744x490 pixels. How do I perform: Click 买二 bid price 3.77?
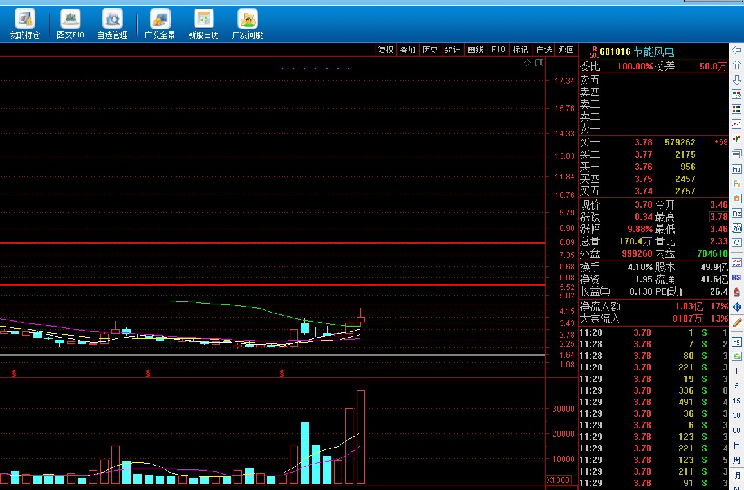click(x=644, y=154)
